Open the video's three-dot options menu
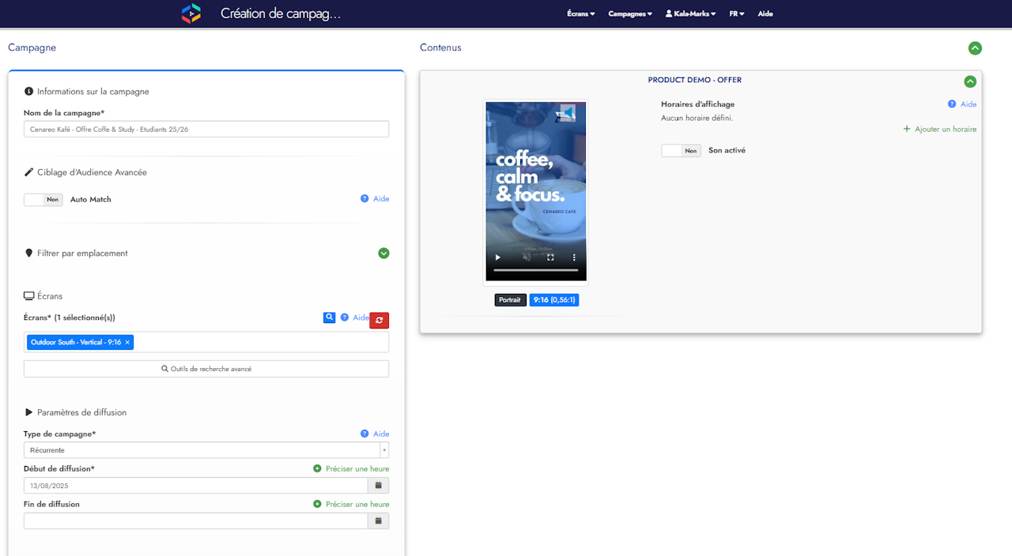Screen dimensions: 1012x556 pos(574,257)
